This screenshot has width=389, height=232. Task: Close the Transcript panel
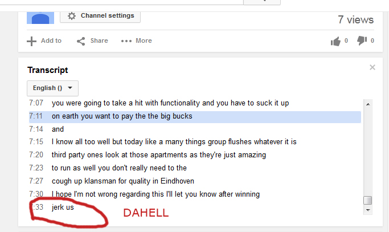[372, 67]
